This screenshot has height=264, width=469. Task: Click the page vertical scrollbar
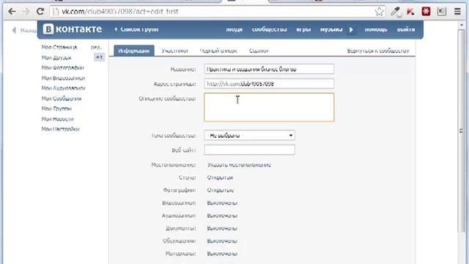461,131
